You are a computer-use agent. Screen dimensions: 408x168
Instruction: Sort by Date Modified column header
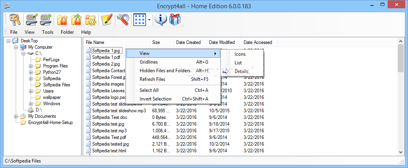click(x=224, y=42)
